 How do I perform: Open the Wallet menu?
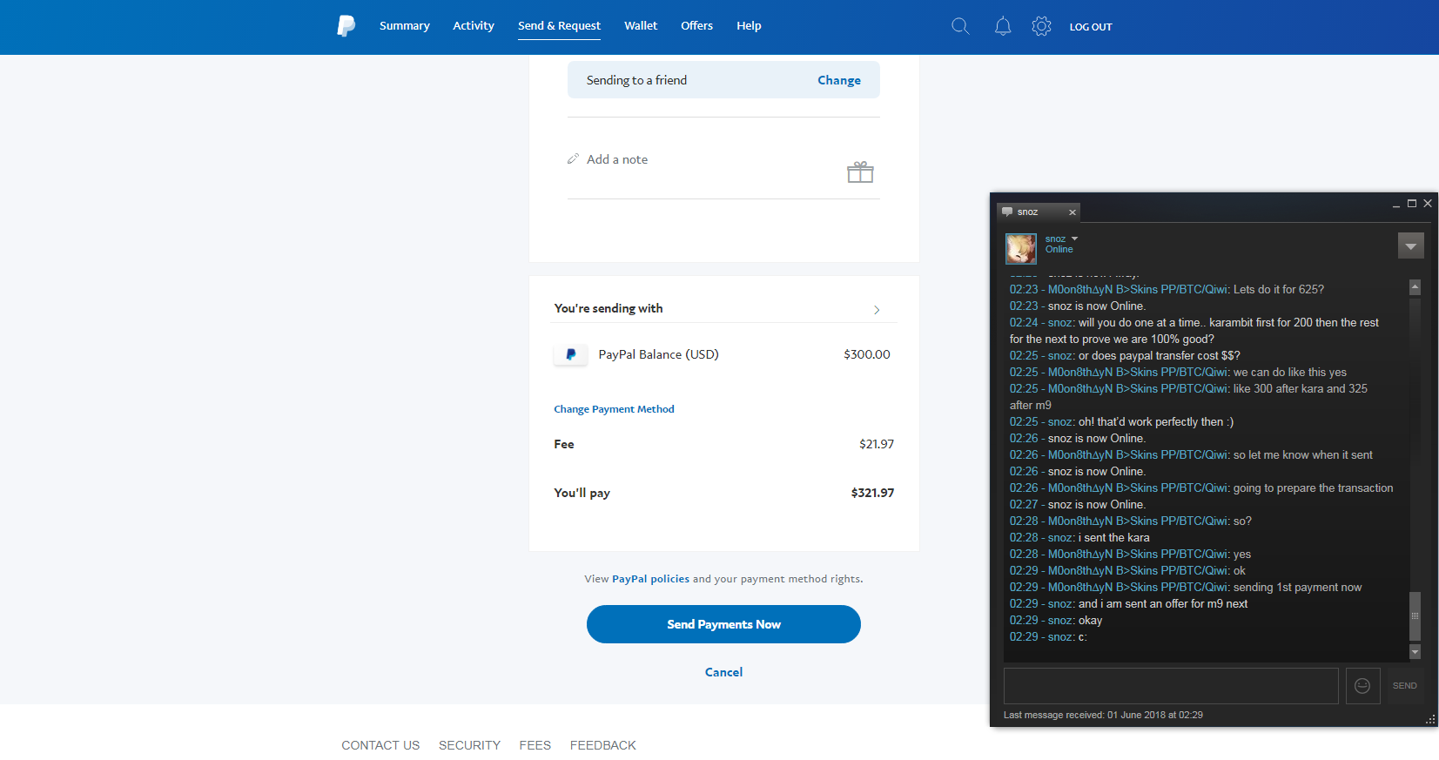point(641,26)
